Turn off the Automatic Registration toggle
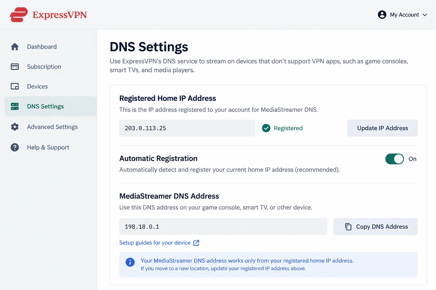The image size is (436, 290). [395, 159]
